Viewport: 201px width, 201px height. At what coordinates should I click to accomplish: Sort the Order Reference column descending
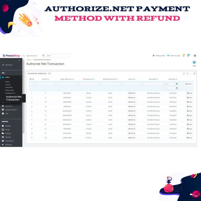[72, 79]
